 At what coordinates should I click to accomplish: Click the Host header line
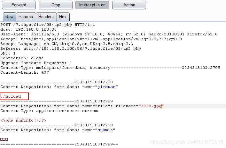(x=28, y=29)
